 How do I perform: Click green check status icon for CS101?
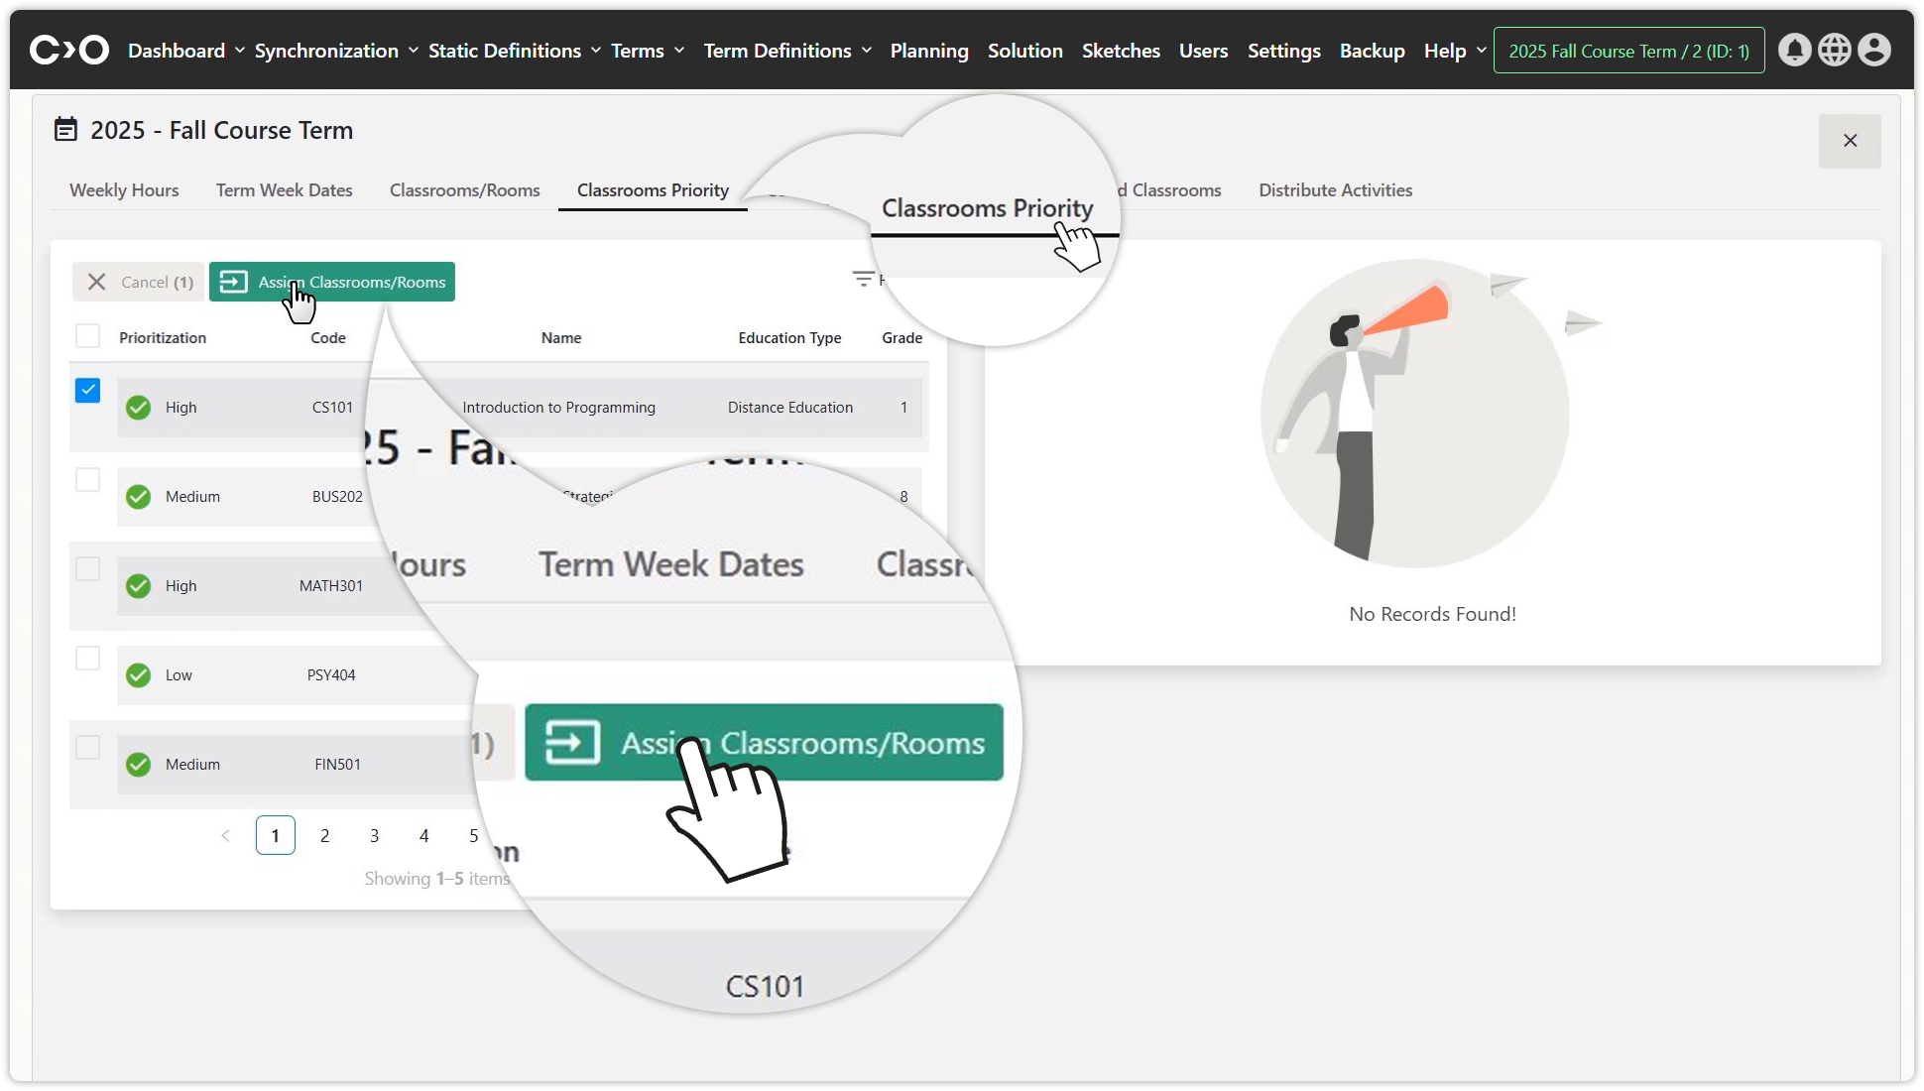pos(139,408)
